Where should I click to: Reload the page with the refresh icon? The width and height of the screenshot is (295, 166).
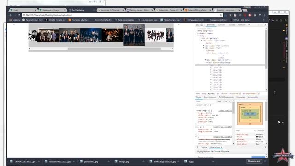pos(19,15)
